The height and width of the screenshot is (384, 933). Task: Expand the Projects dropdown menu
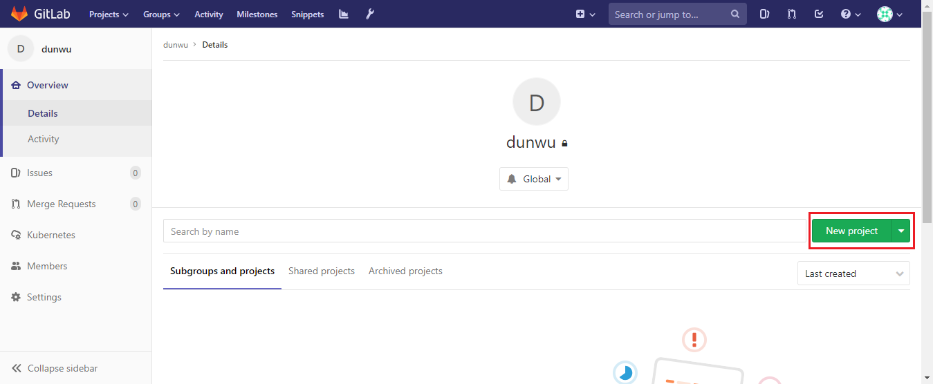(x=109, y=14)
